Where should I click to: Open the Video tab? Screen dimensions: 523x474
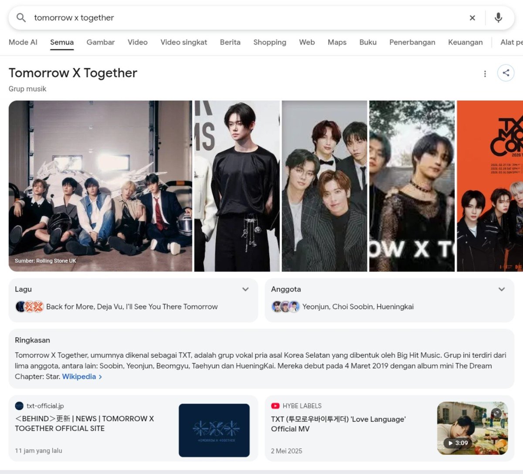coord(138,42)
